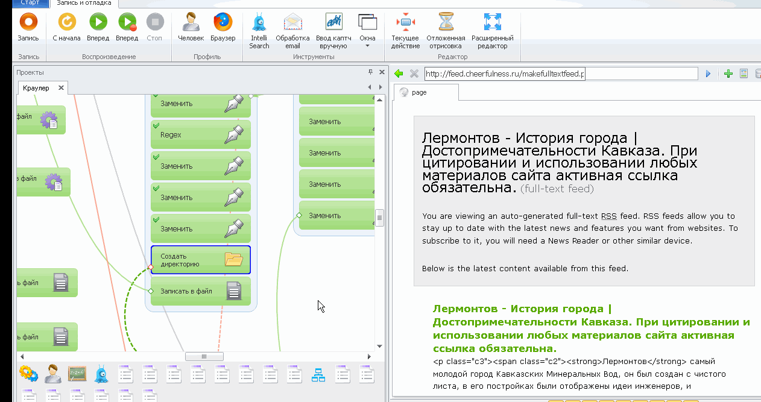The width and height of the screenshot is (761, 402).
Task: Click the orange Запись record button
Action: [x=28, y=27]
